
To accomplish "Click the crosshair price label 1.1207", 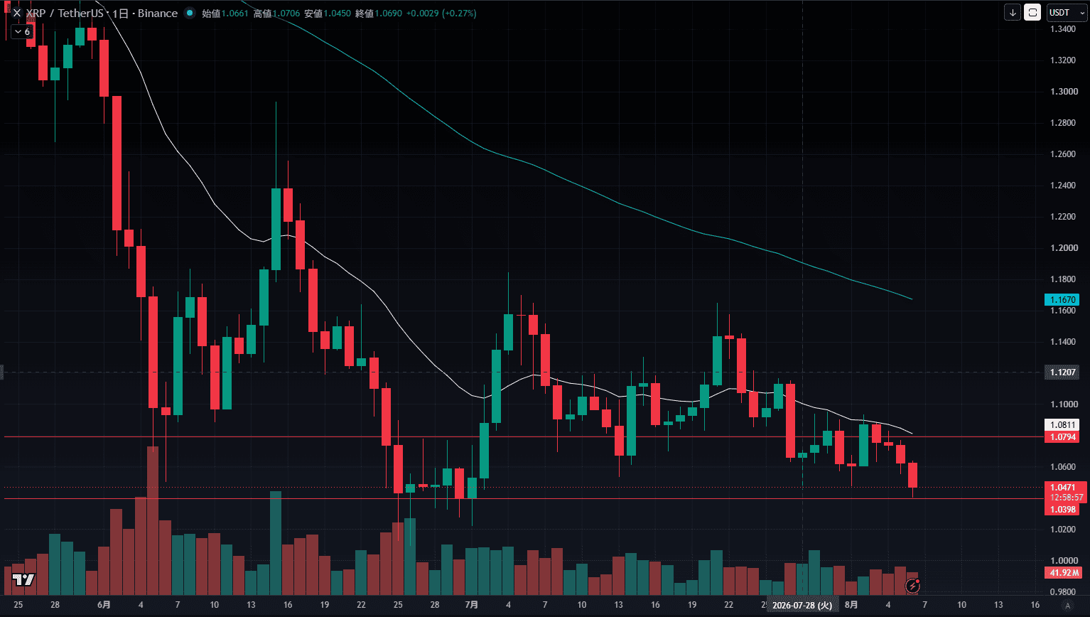I will 1063,372.
